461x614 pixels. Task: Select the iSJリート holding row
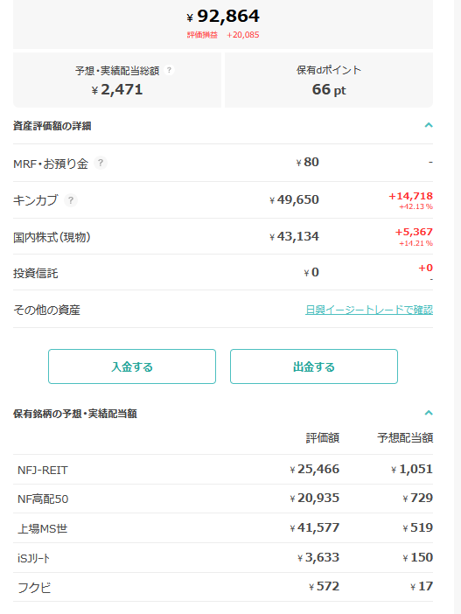coord(223,558)
